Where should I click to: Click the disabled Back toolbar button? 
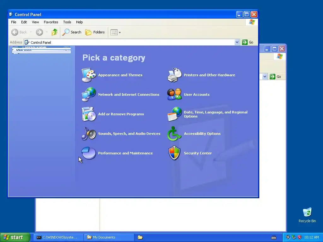19,32
